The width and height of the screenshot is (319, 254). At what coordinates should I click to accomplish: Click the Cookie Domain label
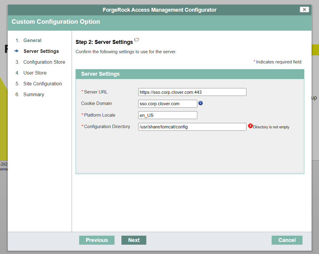pos(97,103)
